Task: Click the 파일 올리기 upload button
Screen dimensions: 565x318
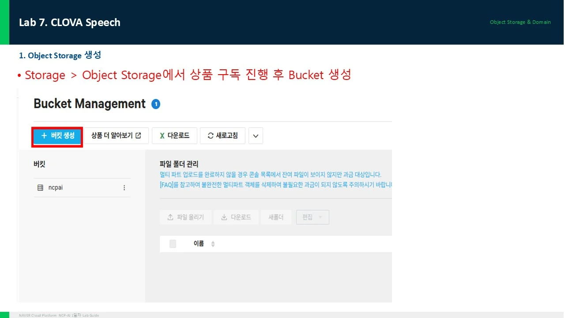Action: coord(185,217)
